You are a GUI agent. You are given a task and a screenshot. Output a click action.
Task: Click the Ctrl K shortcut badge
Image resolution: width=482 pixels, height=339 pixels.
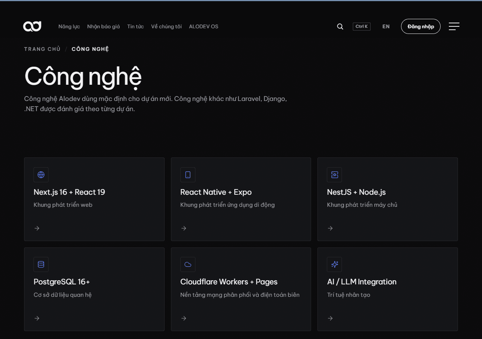tap(361, 26)
